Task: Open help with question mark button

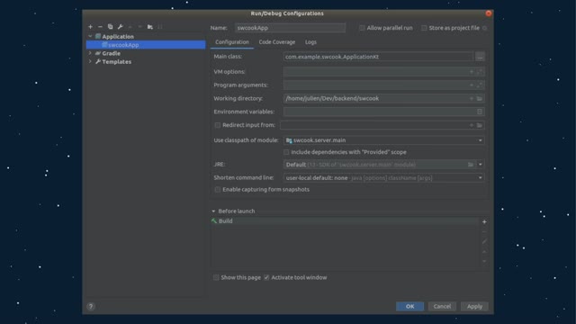Action: tap(91, 306)
